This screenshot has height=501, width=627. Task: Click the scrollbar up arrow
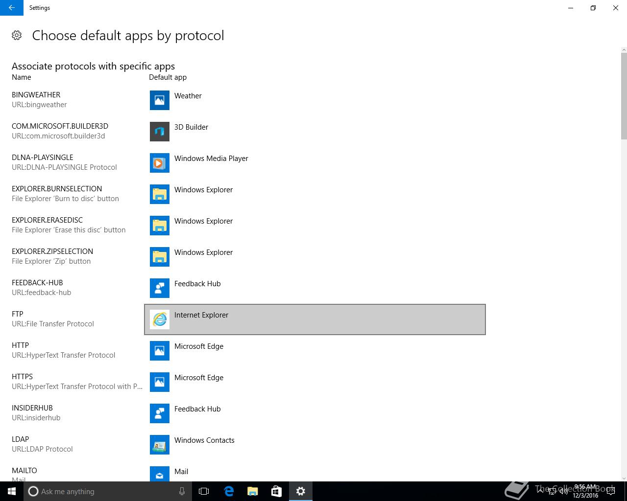click(x=624, y=49)
